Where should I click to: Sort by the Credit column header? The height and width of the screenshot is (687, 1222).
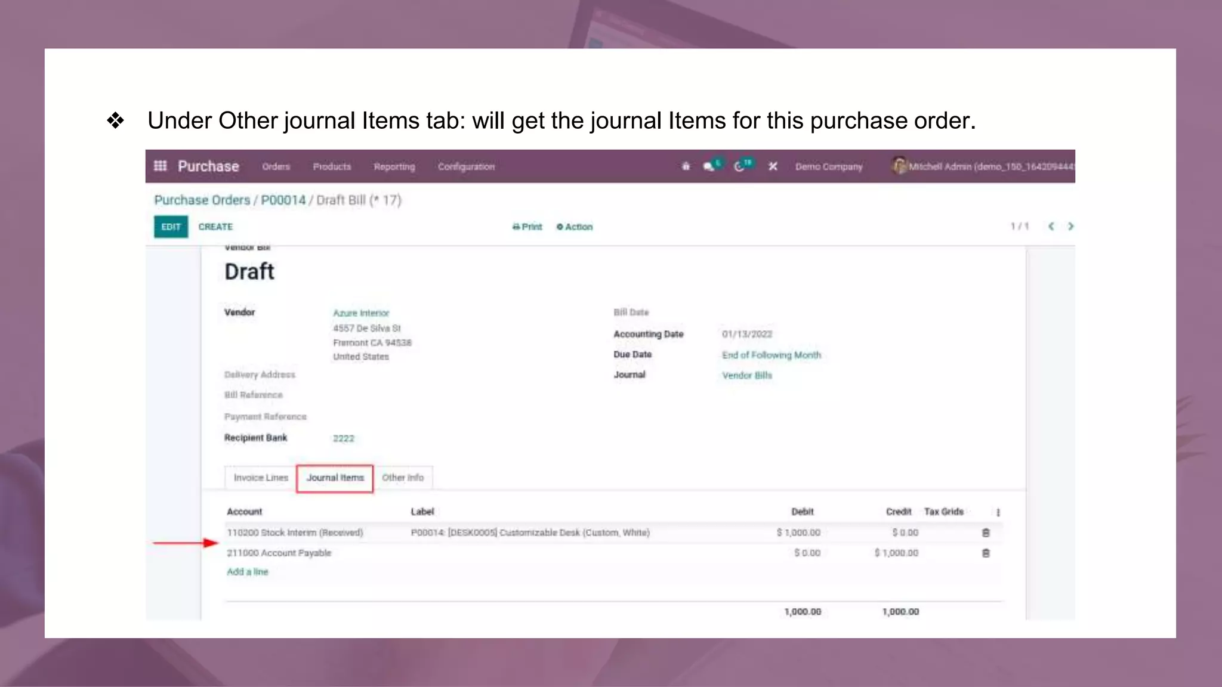(x=899, y=512)
